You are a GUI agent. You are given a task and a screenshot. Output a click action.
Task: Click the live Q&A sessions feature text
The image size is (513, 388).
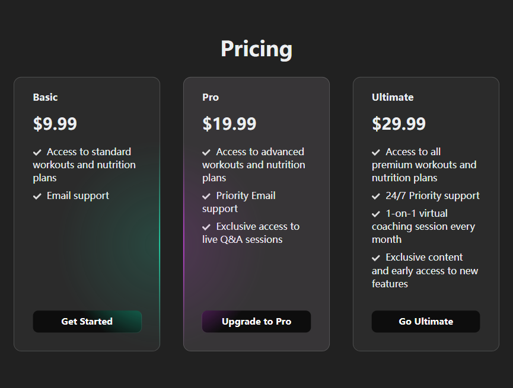pos(243,239)
